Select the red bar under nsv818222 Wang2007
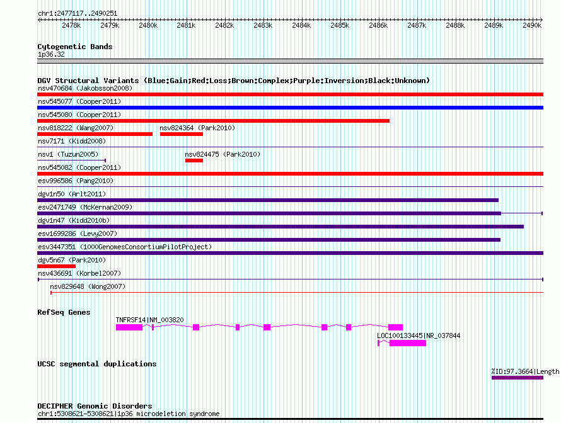 pos(95,134)
